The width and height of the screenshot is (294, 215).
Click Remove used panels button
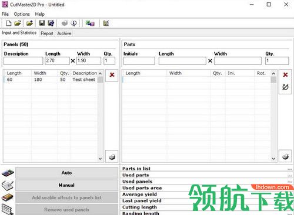tap(66, 210)
